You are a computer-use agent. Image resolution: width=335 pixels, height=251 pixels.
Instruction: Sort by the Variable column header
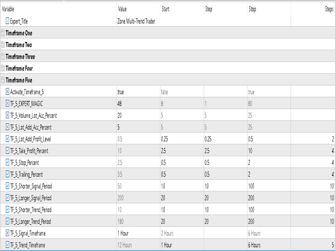coord(8,9)
